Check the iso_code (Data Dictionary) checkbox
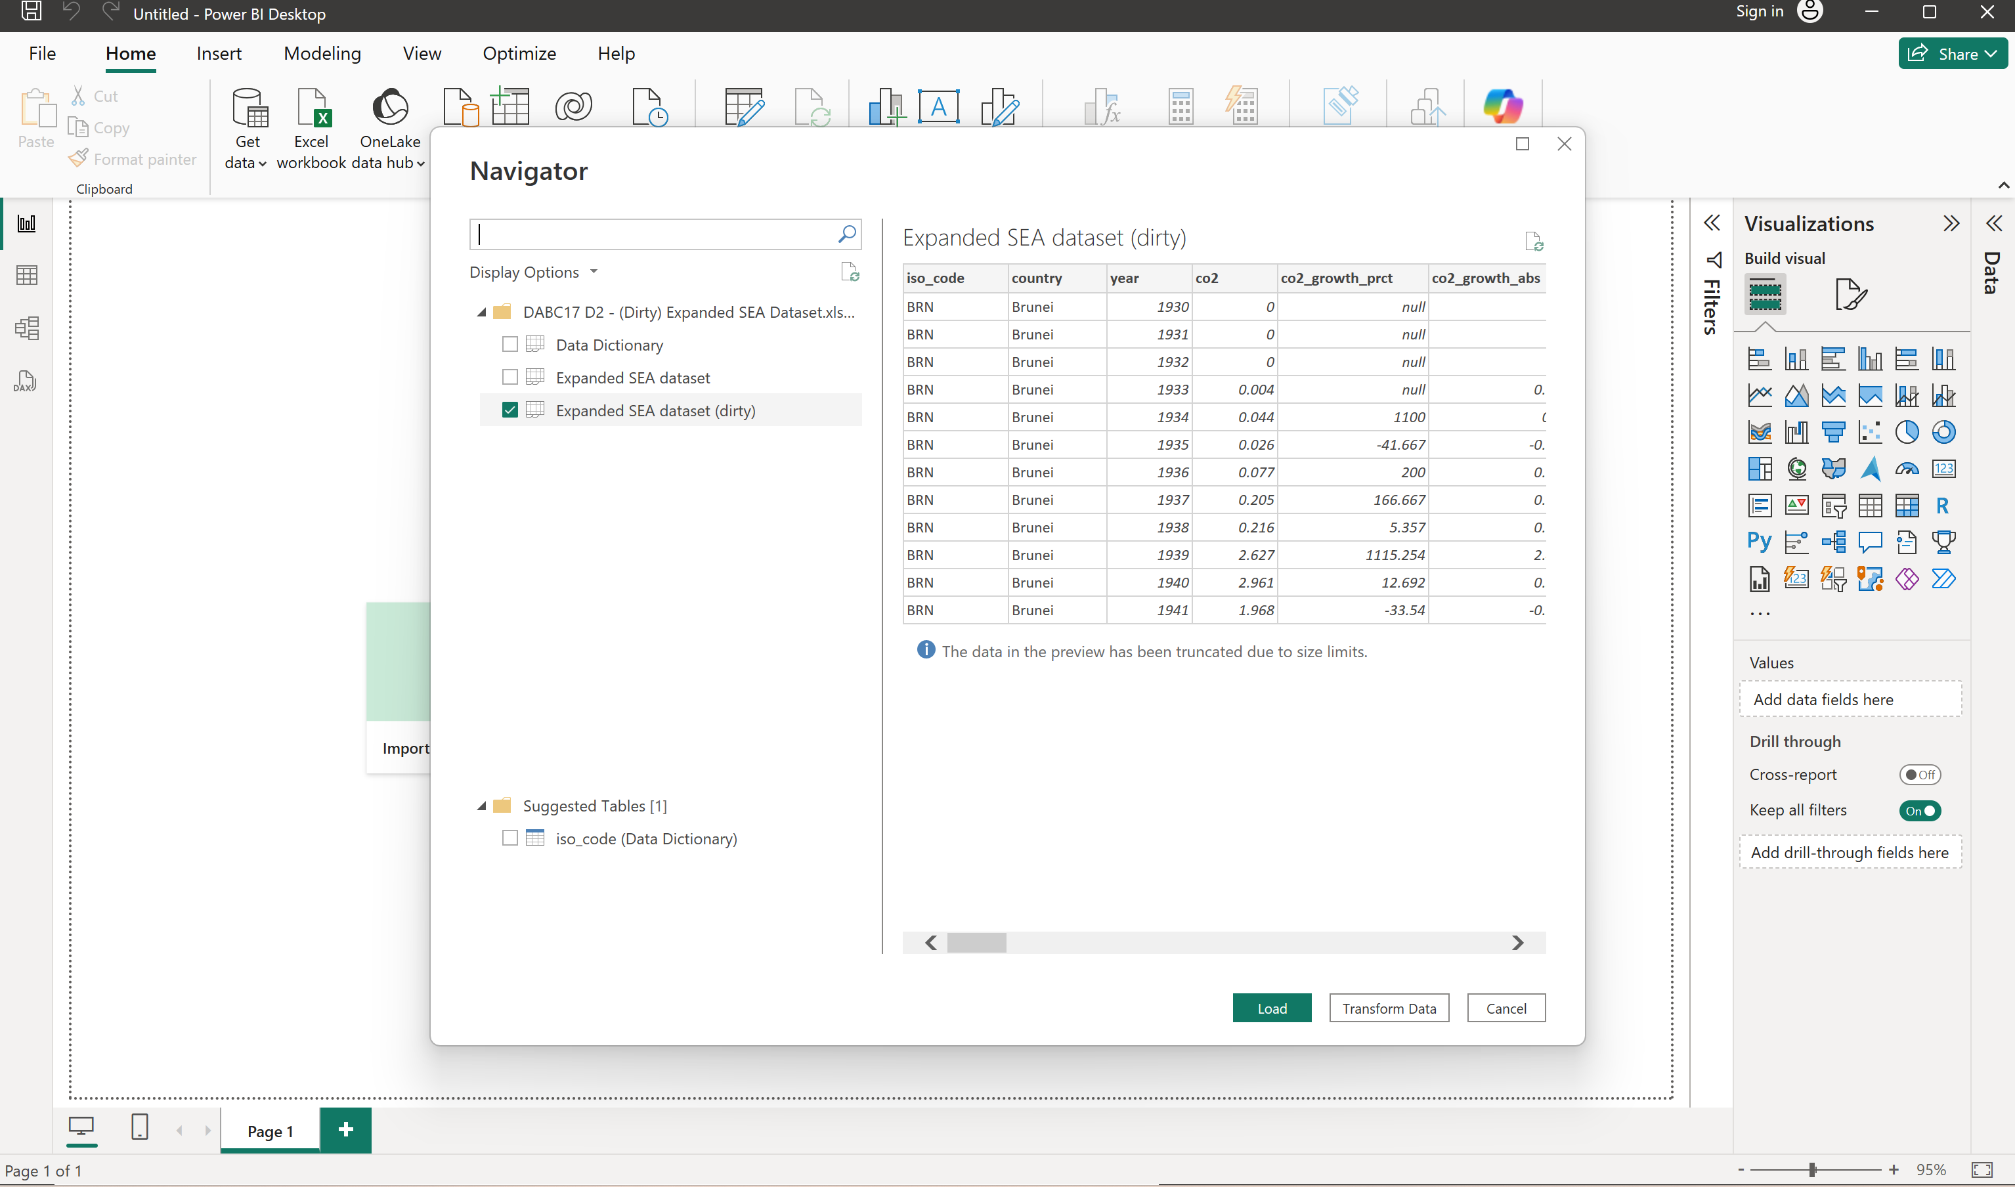The height and width of the screenshot is (1187, 2015). [509, 838]
